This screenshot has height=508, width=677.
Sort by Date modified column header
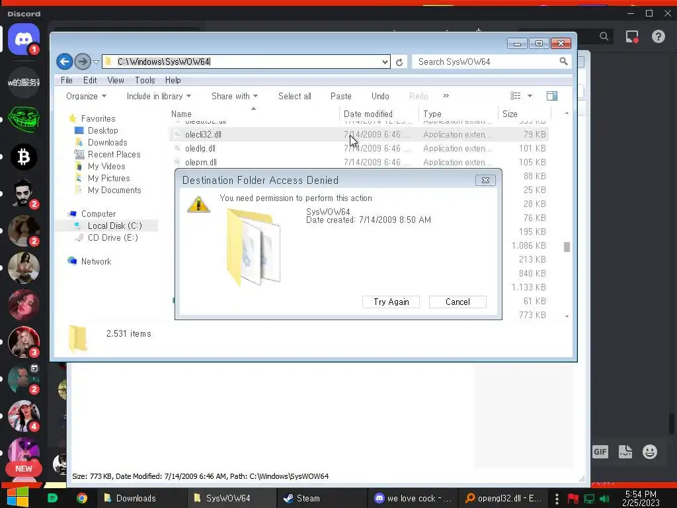point(379,114)
